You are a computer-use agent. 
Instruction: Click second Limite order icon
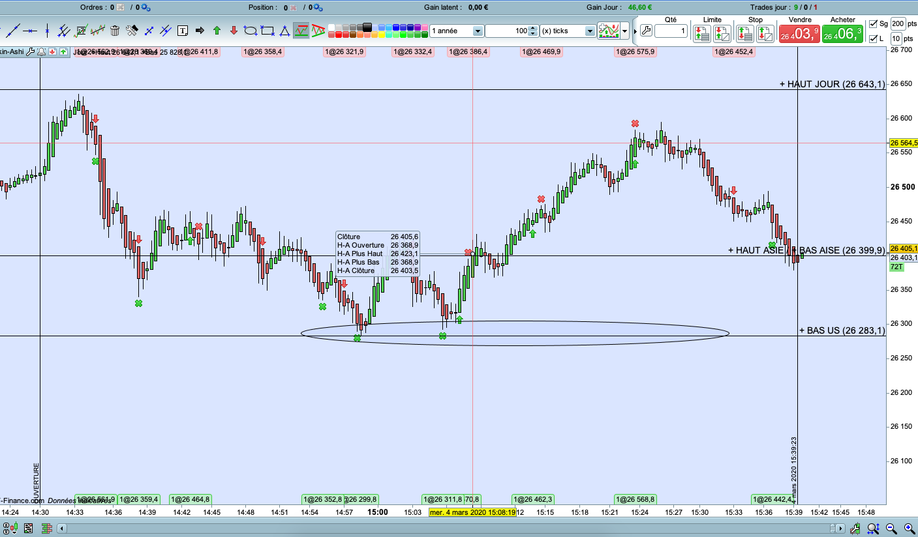pos(721,33)
